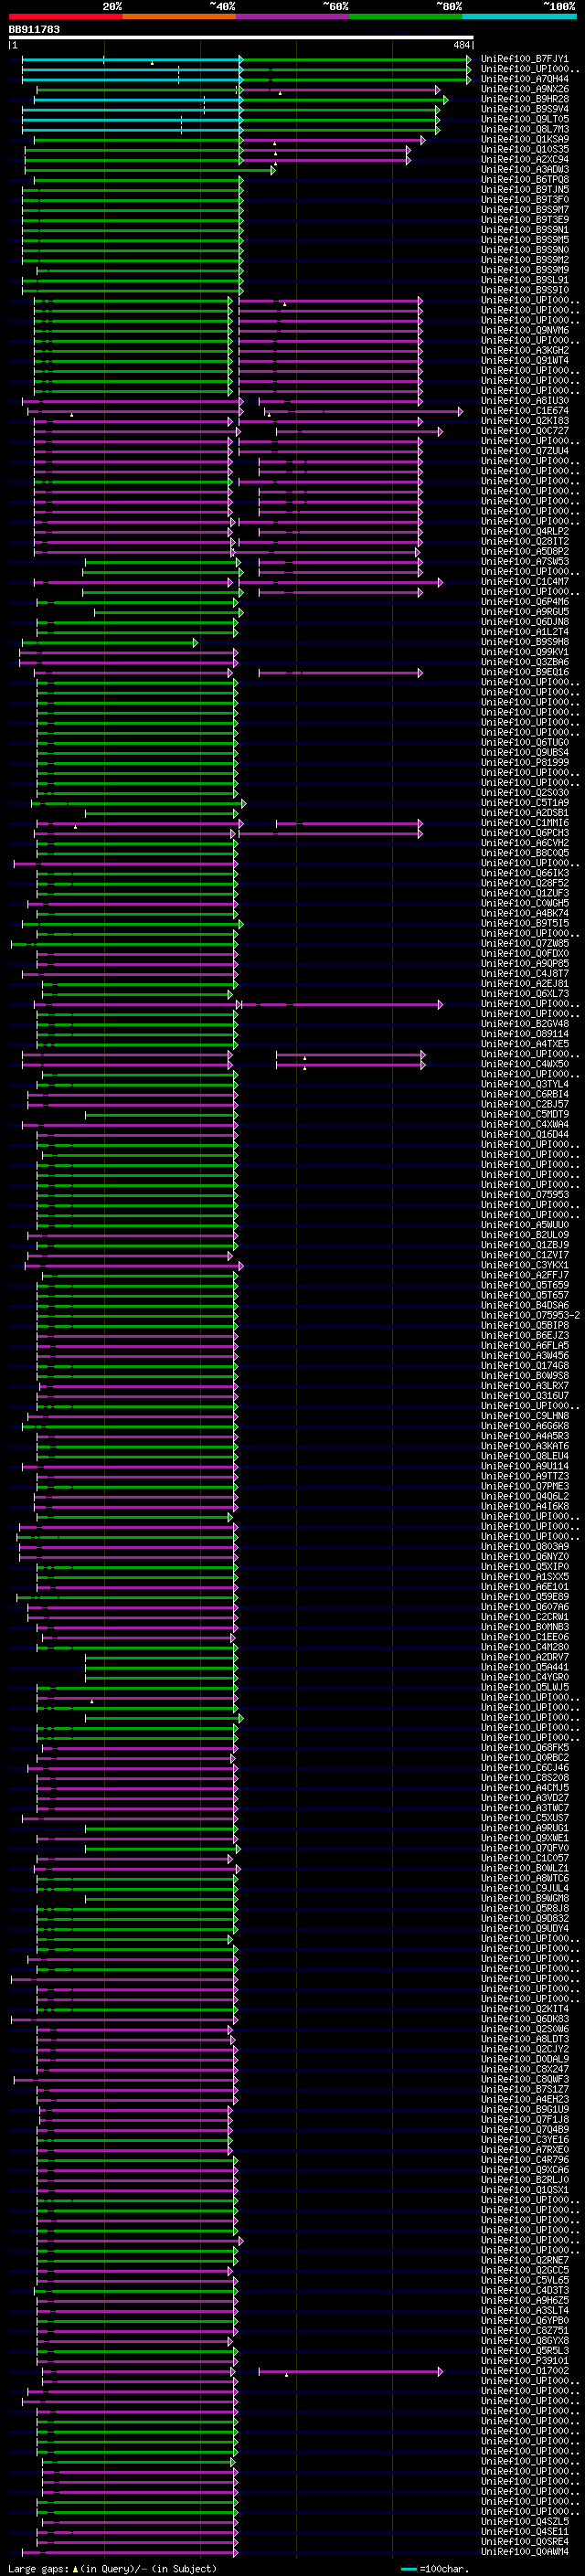Select label UniRef100_B6TPQ8

[524, 179]
